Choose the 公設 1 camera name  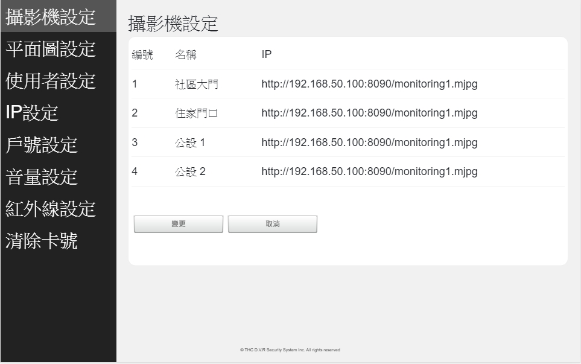click(x=191, y=142)
